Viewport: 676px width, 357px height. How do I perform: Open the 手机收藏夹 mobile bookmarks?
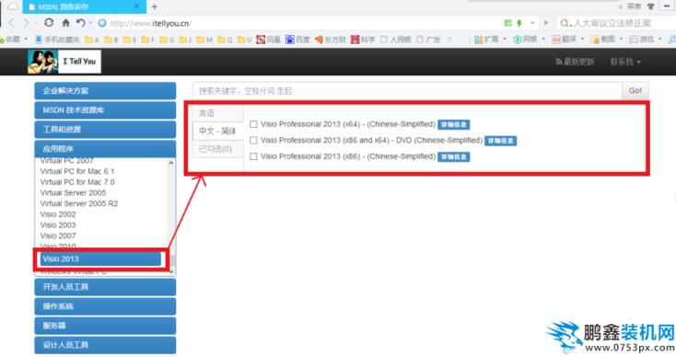pyautogui.click(x=57, y=40)
